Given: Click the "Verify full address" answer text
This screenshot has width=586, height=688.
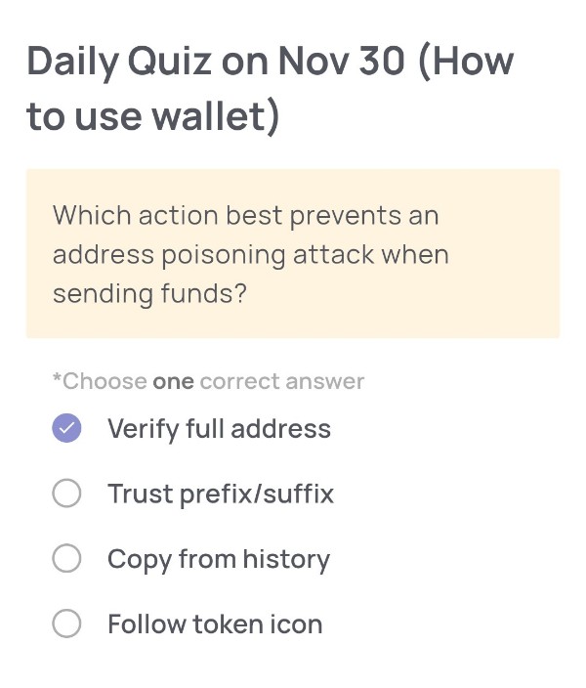Looking at the screenshot, I should pos(219,429).
